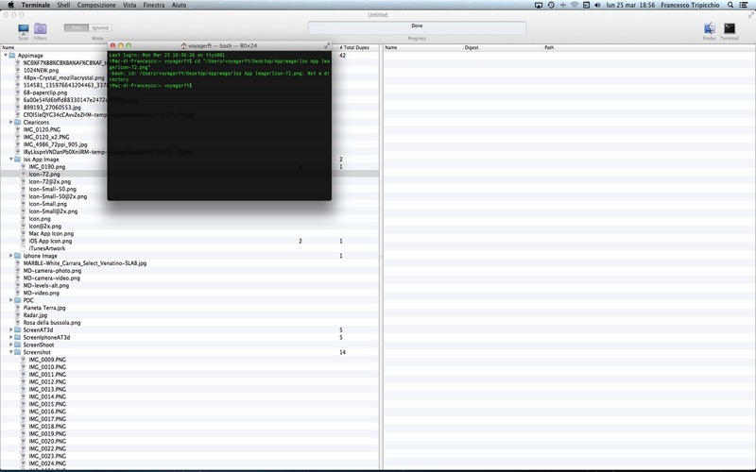The height and width of the screenshot is (472, 756).
Task: Click the Terminal toolbar icon
Action: [730, 28]
